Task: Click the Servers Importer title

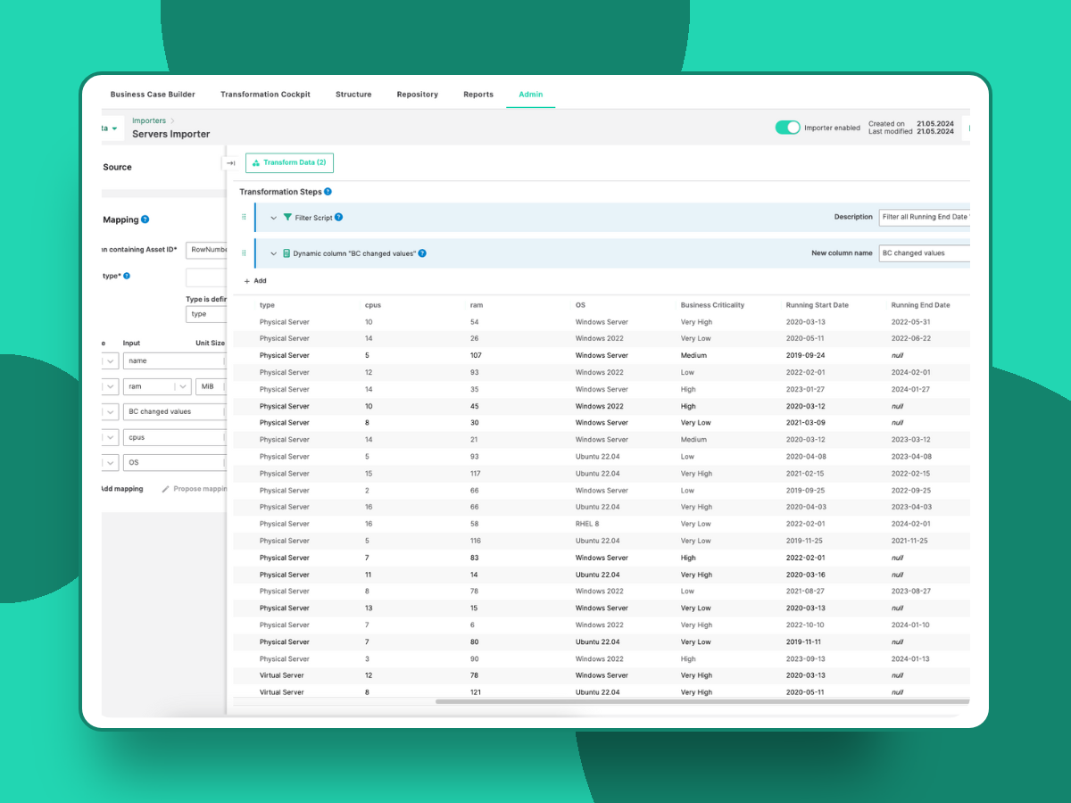Action: point(171,134)
